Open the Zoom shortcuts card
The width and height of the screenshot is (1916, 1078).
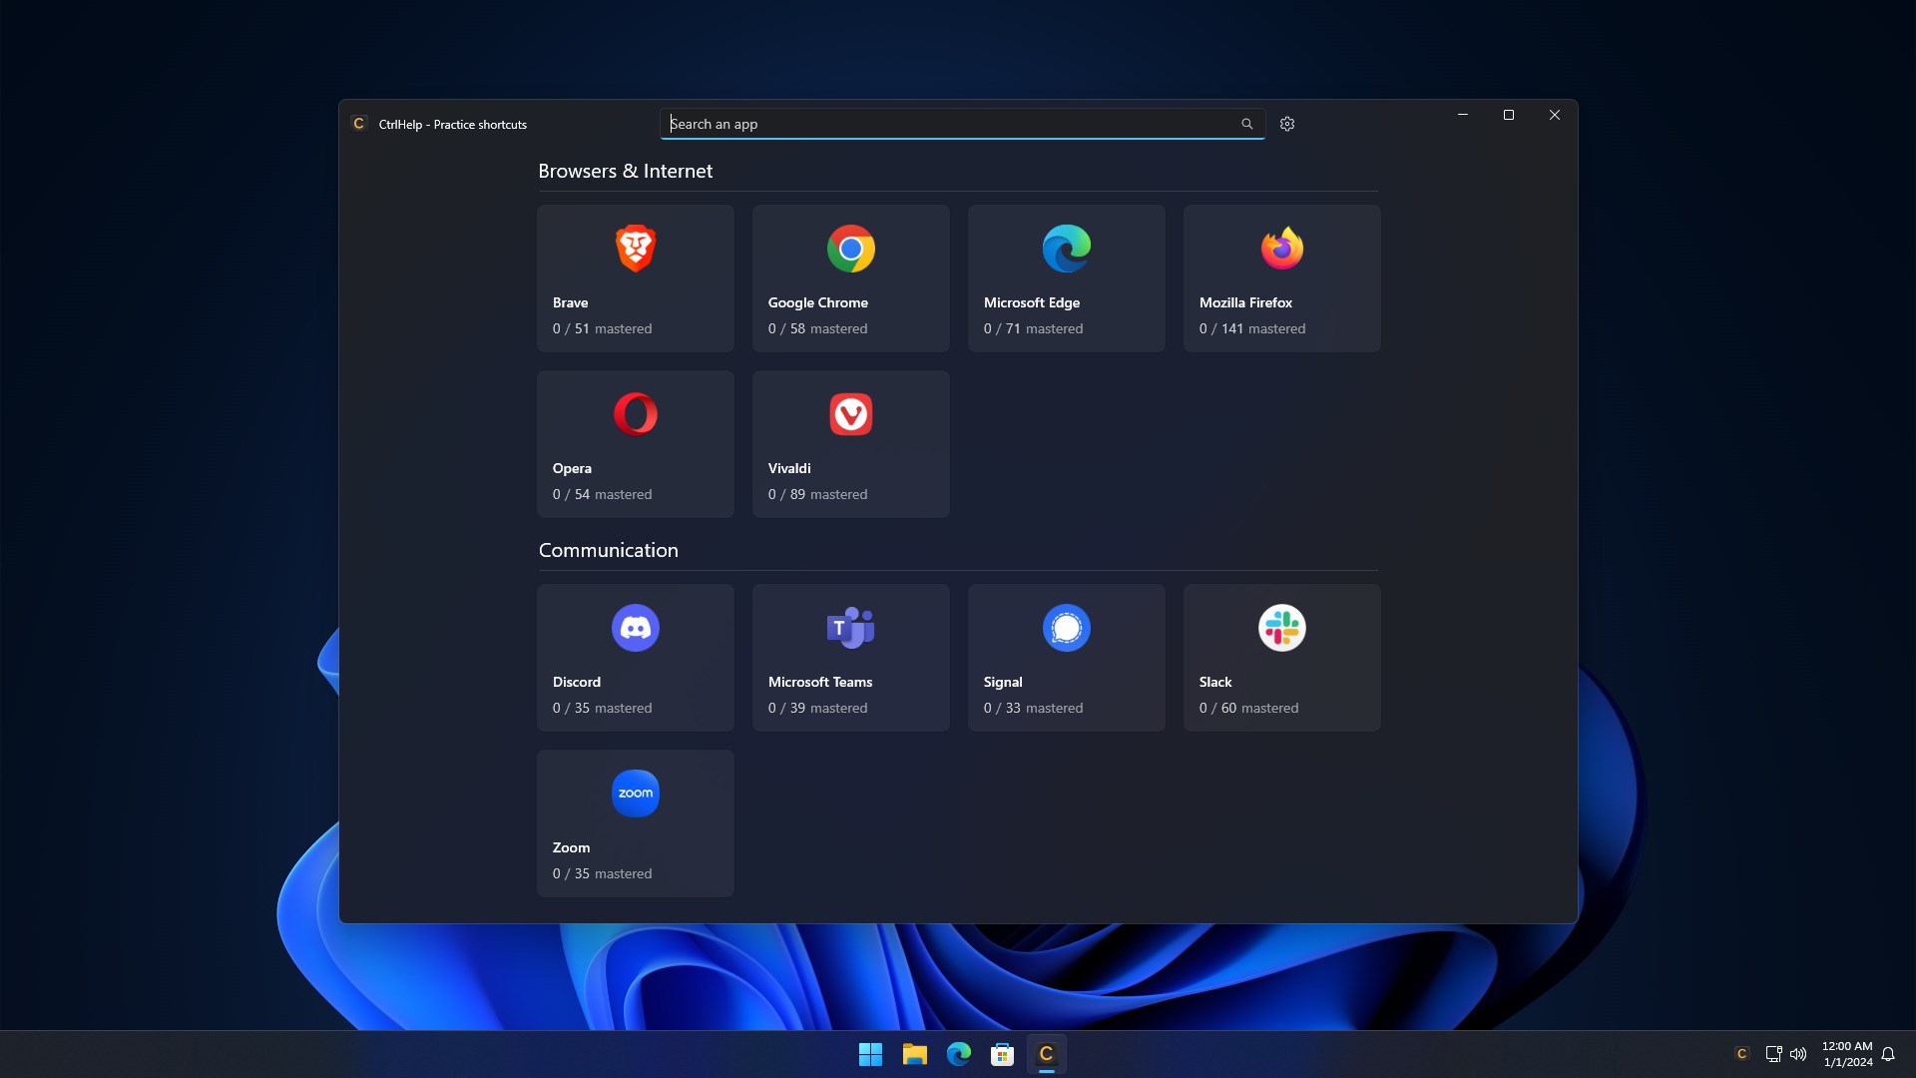(x=635, y=823)
